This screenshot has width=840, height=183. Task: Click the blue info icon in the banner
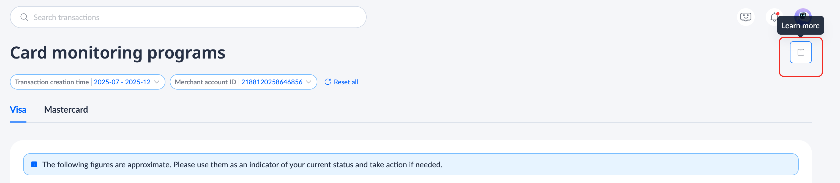[34, 164]
